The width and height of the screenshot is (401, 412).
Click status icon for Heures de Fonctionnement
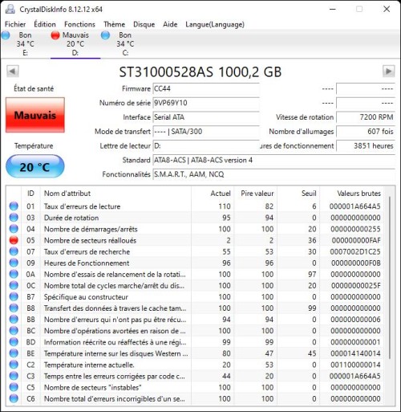point(14,263)
